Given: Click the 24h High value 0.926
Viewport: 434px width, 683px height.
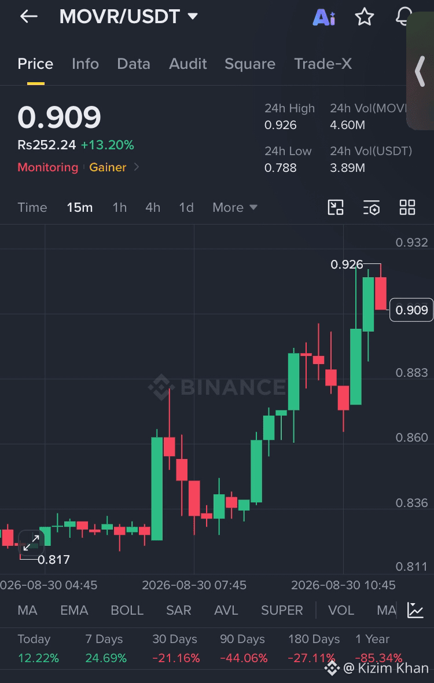Looking at the screenshot, I should click(x=280, y=126).
